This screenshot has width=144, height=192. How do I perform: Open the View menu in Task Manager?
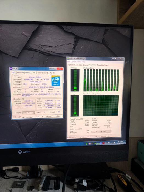click(79, 62)
